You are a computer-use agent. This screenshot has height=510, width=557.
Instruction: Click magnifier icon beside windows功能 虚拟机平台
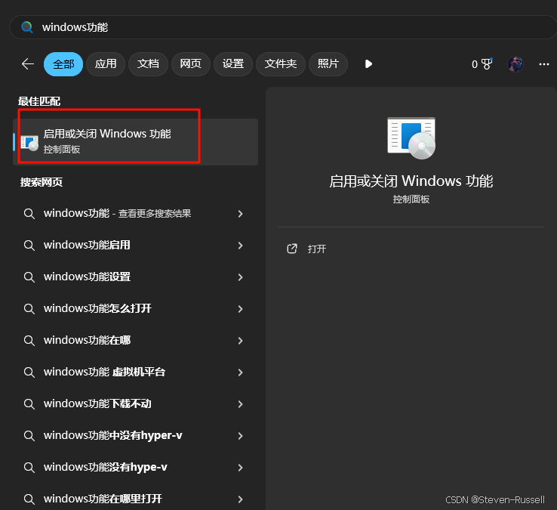[x=29, y=372]
